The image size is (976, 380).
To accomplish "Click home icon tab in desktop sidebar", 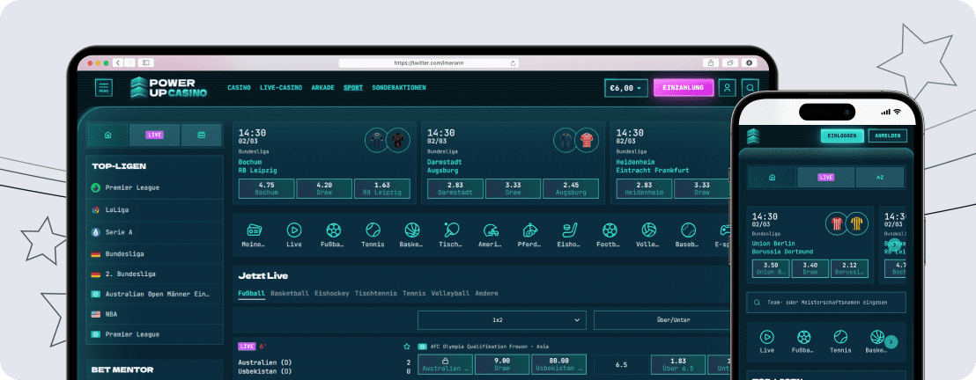I will [108, 135].
